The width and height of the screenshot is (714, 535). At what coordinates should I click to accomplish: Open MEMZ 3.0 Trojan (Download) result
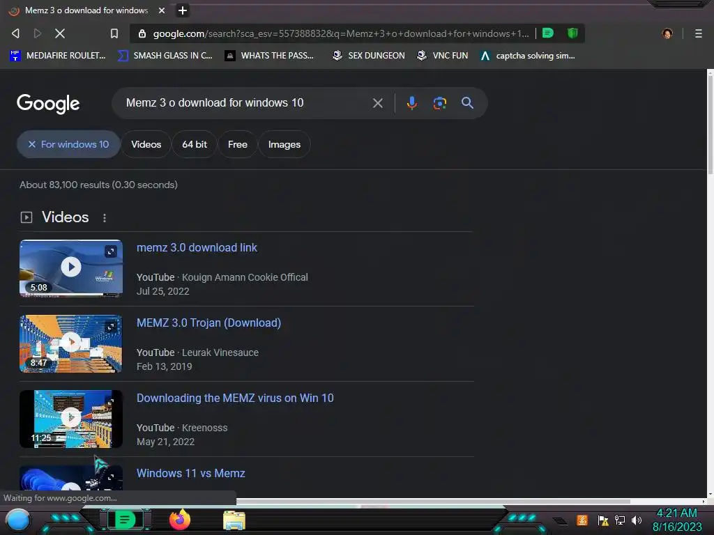click(x=208, y=323)
